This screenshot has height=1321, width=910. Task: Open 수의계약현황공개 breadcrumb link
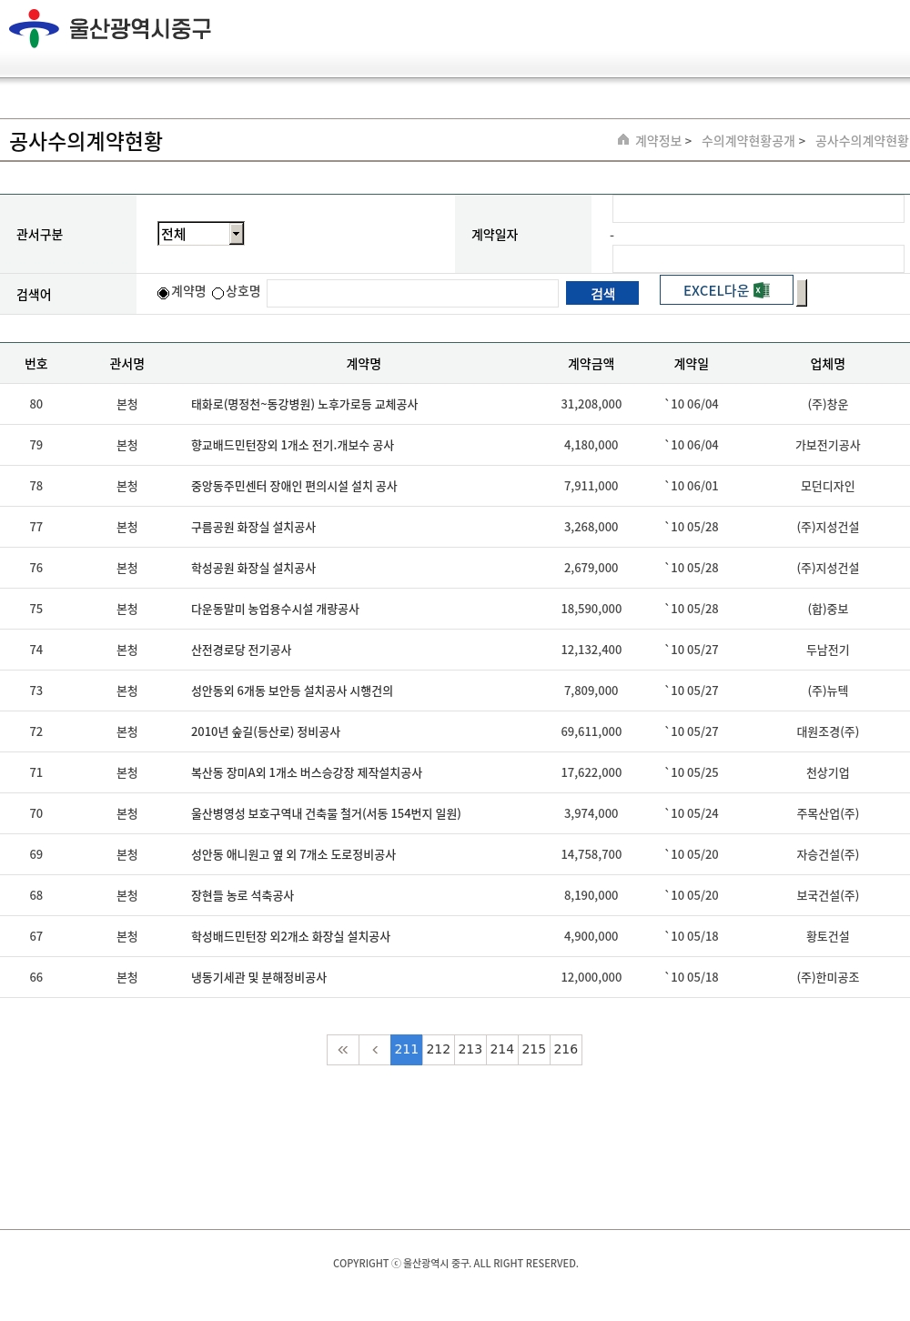(x=748, y=141)
